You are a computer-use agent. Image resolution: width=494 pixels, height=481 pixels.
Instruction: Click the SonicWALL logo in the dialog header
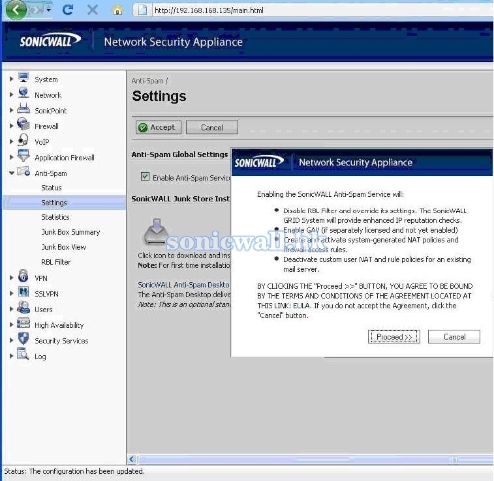[259, 162]
